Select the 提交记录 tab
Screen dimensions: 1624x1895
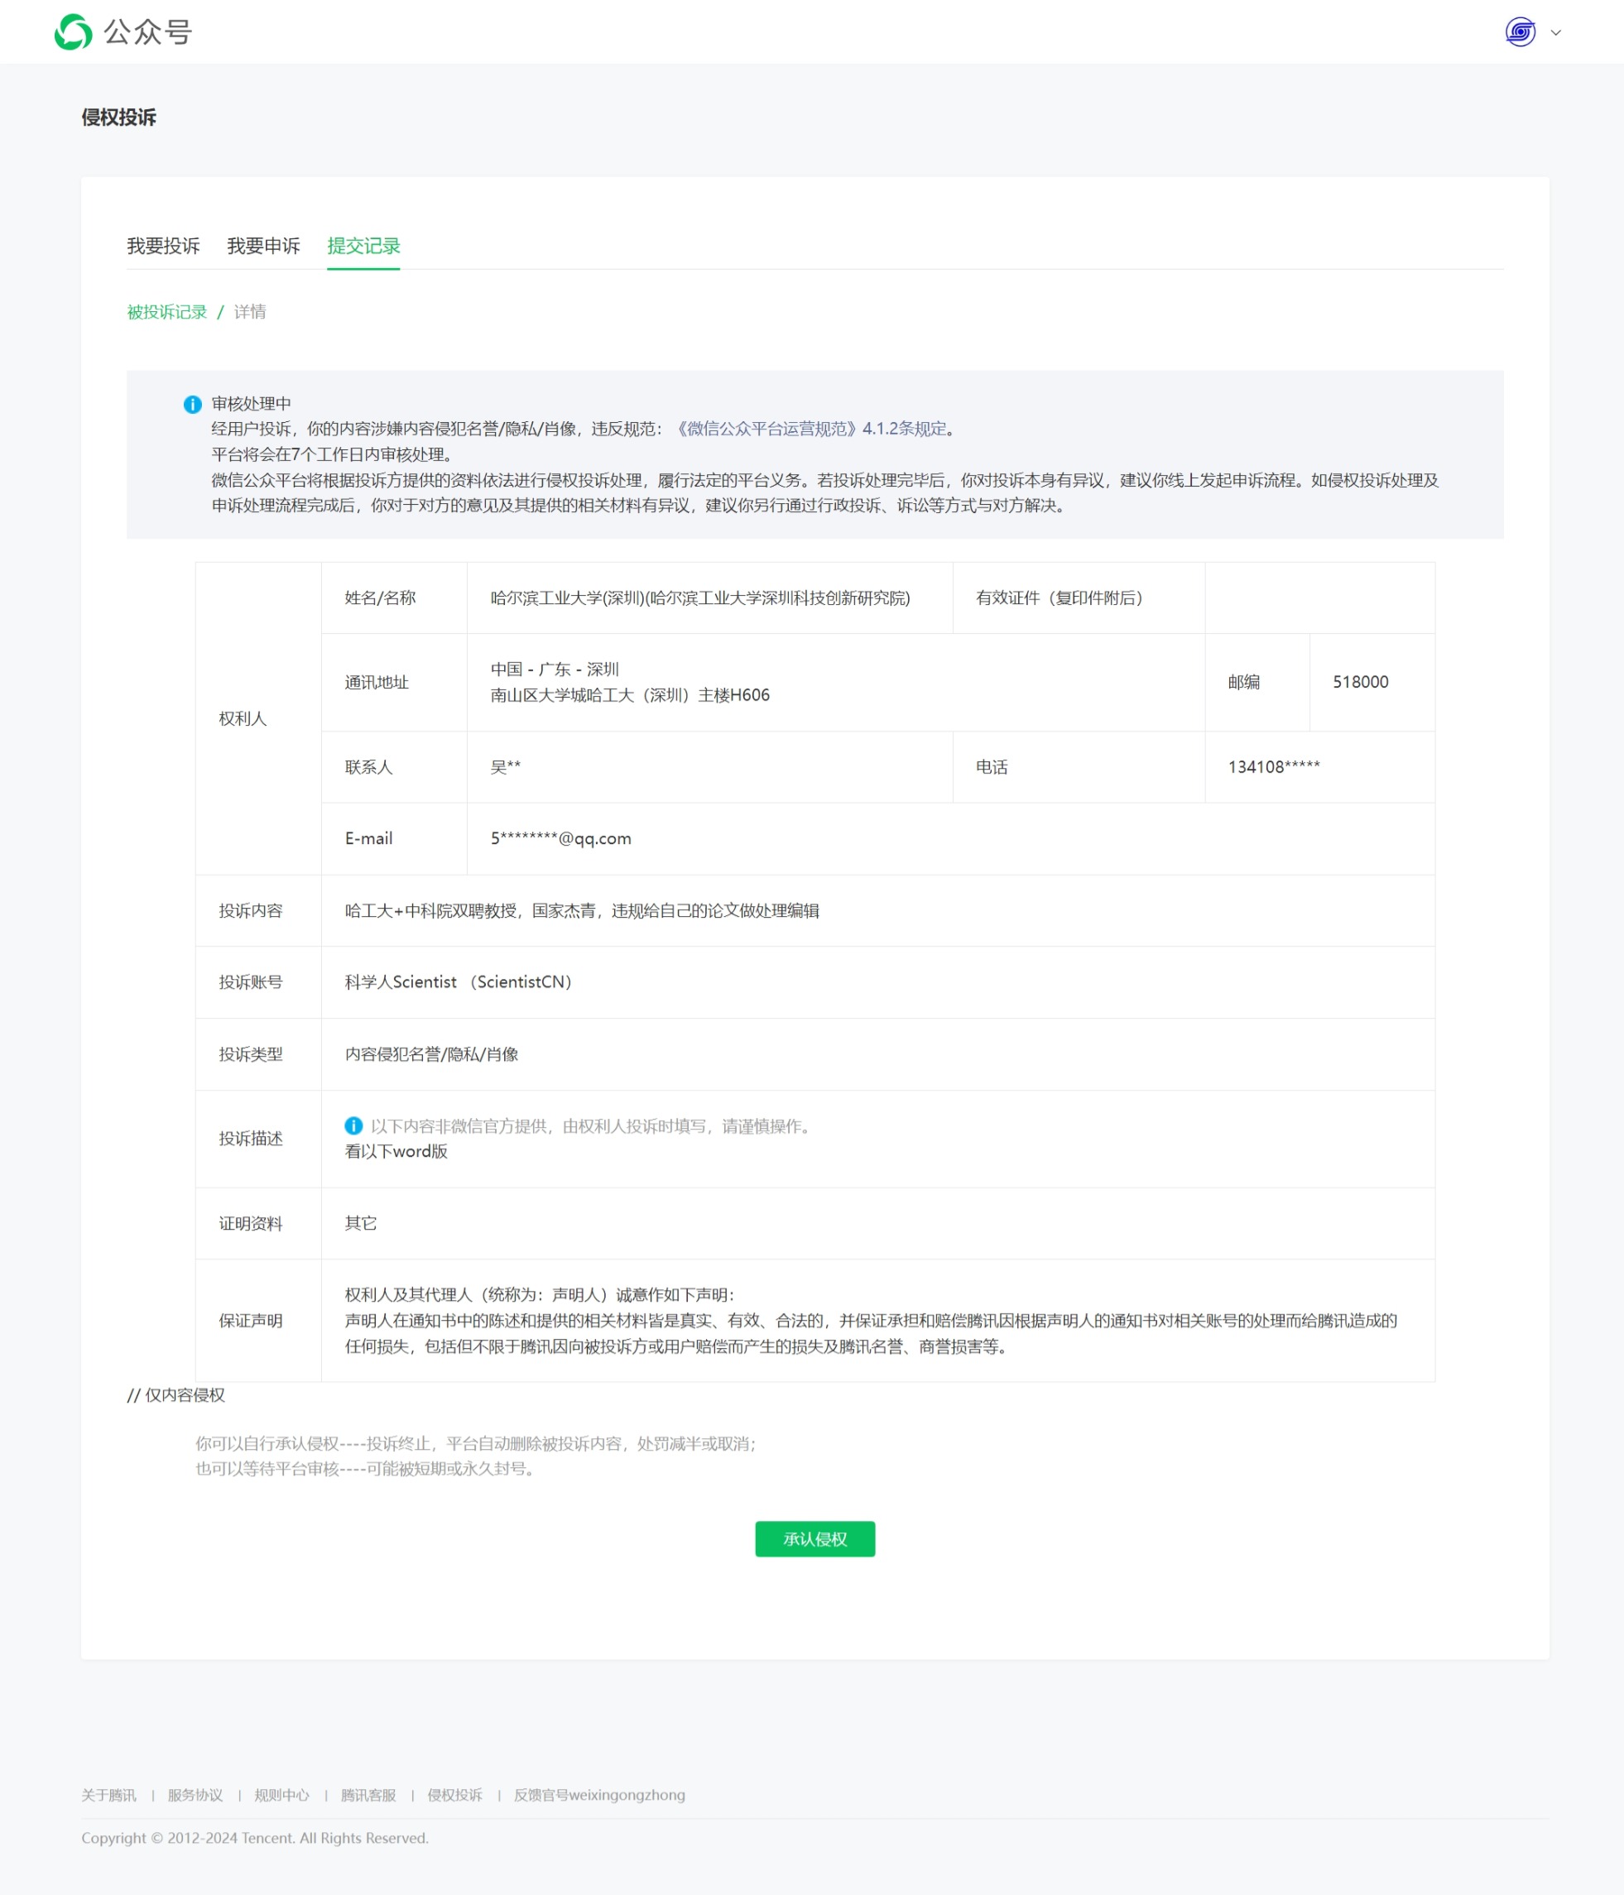click(363, 246)
